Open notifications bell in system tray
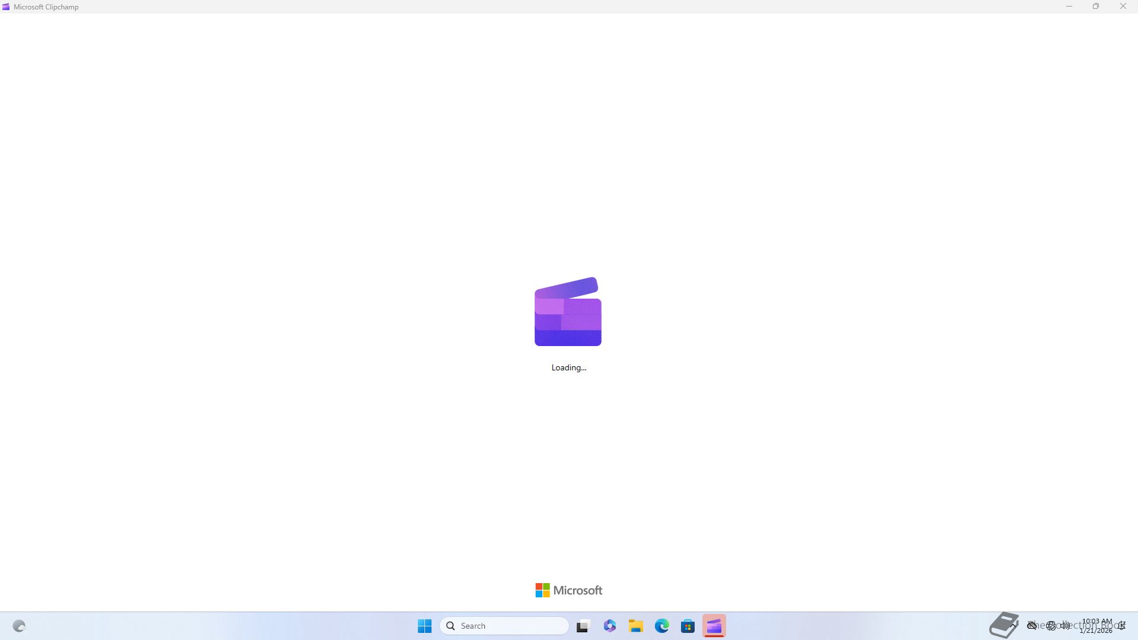 (1121, 626)
